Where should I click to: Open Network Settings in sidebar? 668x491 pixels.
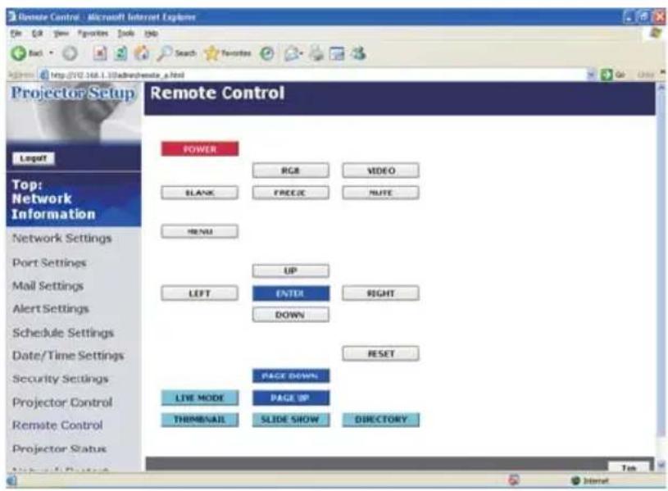62,238
